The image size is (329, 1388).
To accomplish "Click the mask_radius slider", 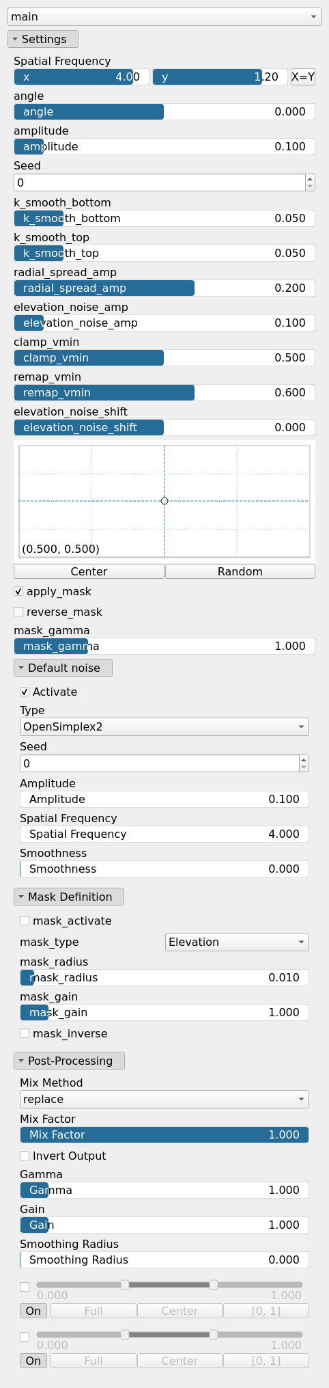I will pyautogui.click(x=164, y=977).
